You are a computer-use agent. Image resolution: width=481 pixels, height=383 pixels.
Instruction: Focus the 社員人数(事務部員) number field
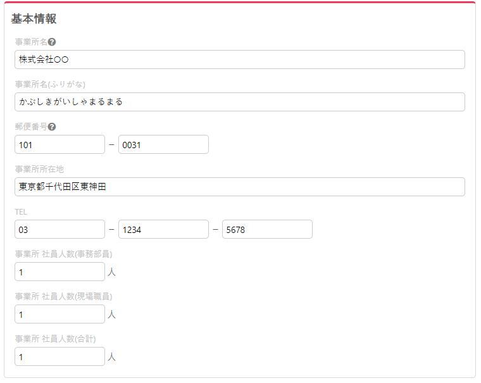[59, 272]
